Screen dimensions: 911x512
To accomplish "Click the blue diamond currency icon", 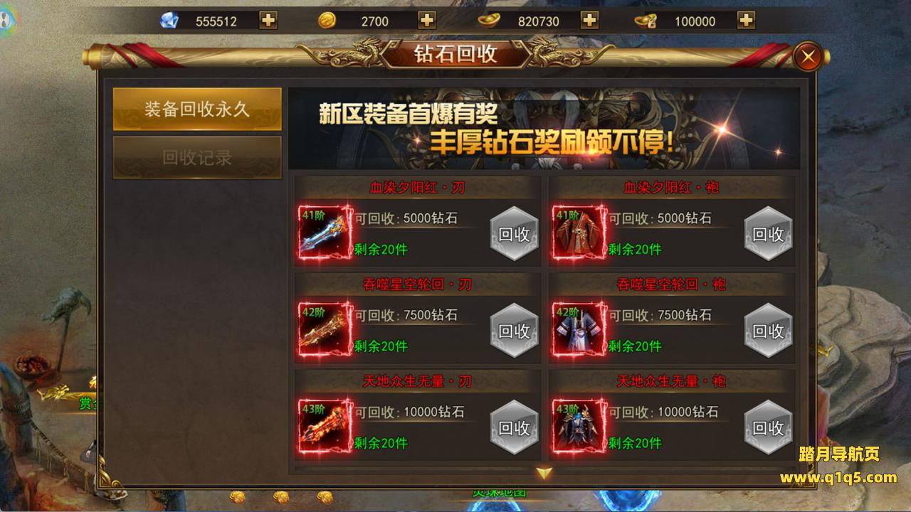I will tap(171, 21).
